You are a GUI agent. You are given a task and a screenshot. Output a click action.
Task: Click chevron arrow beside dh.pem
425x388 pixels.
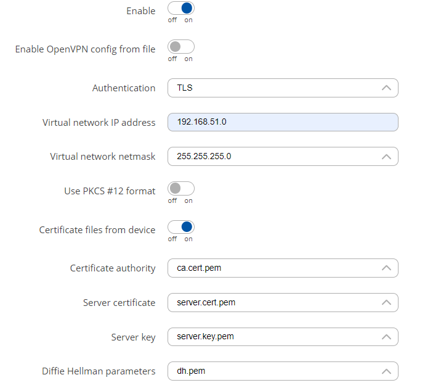point(386,371)
